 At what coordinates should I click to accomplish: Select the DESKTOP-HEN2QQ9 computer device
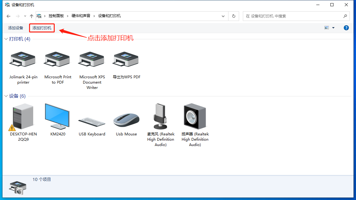pos(23,117)
